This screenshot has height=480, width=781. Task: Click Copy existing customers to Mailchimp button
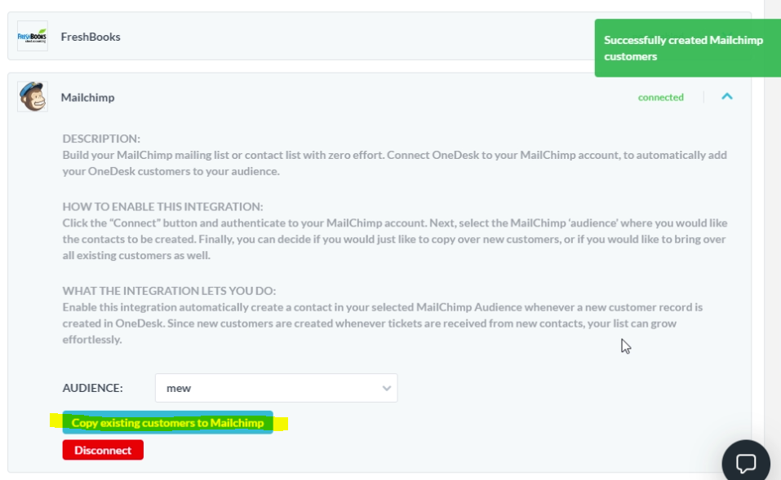(168, 422)
